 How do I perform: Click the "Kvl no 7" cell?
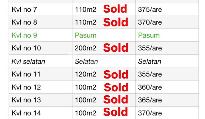(x=24, y=10)
